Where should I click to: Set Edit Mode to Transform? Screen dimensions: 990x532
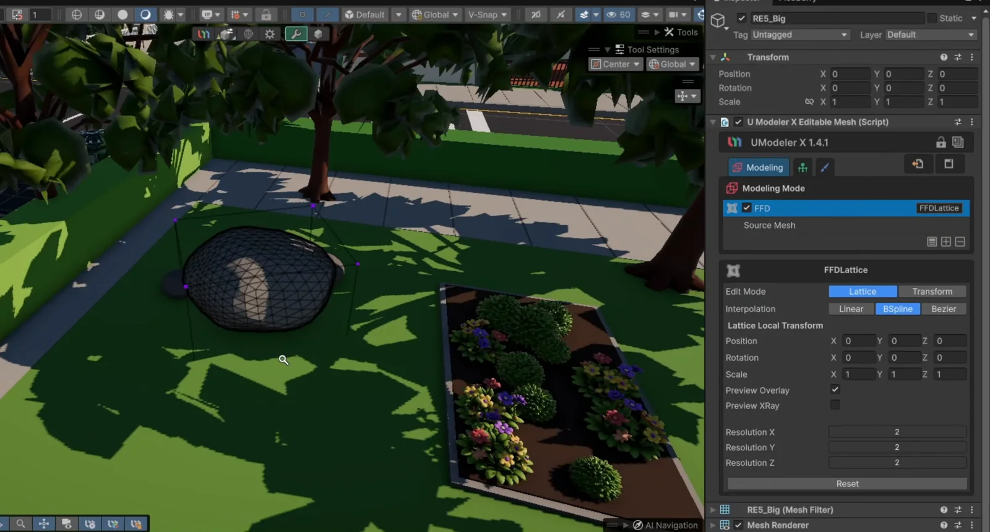[x=932, y=292]
